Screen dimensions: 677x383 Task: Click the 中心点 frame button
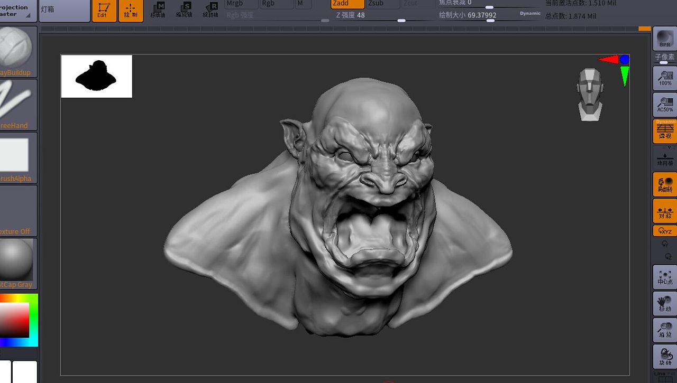click(x=665, y=277)
